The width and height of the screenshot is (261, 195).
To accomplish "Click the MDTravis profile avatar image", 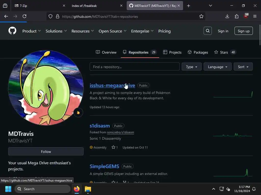I will 46,88.
